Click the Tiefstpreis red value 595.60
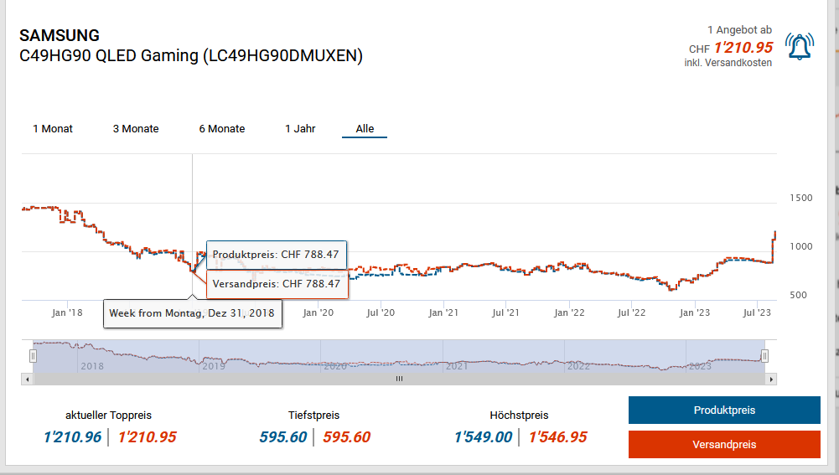 [347, 437]
